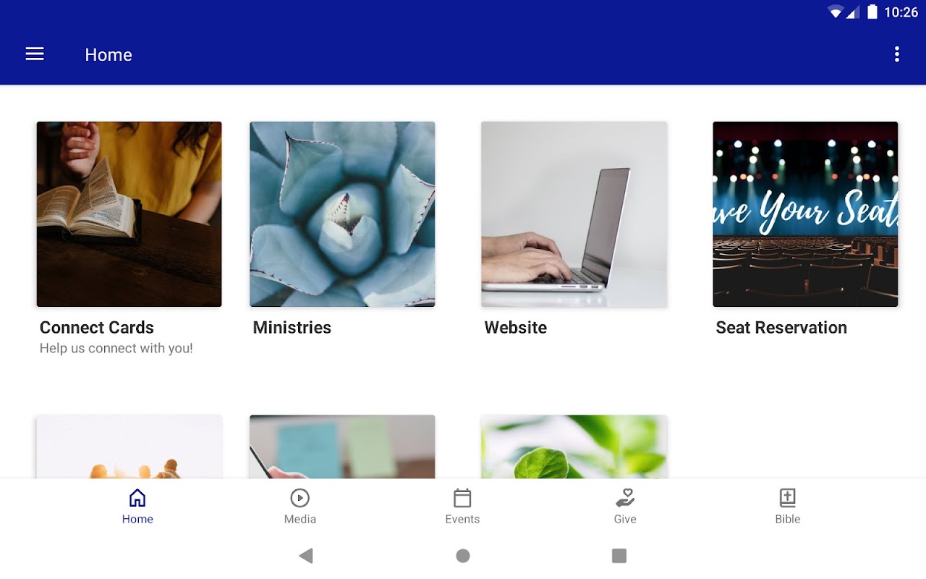Open the green leaves thumbnail card
Image resolution: width=926 pixels, height=579 pixels.
tap(574, 447)
